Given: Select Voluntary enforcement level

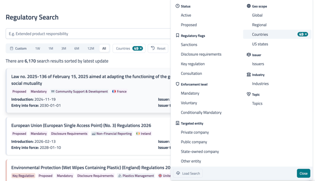Looking at the screenshot, I should (x=189, y=103).
